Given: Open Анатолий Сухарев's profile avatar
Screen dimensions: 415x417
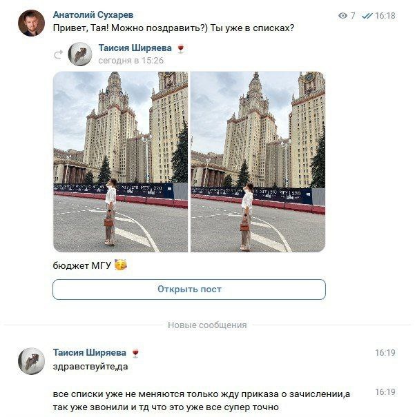Looking at the screenshot, I should [32, 23].
